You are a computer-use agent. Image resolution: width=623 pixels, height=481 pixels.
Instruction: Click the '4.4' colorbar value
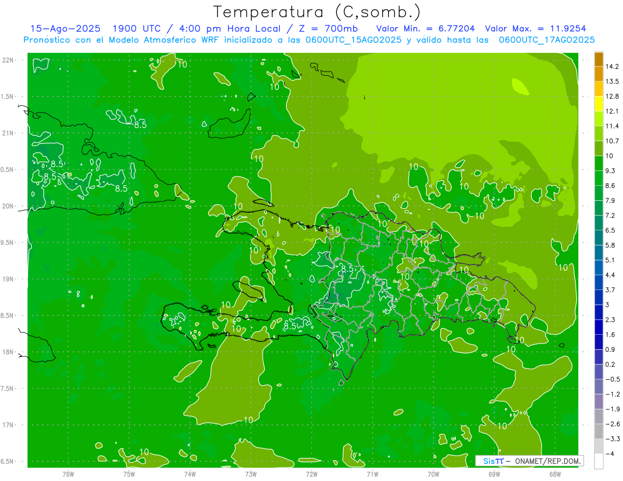point(610,275)
